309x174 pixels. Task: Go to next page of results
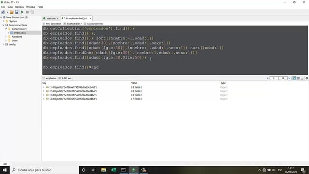(x=289, y=78)
